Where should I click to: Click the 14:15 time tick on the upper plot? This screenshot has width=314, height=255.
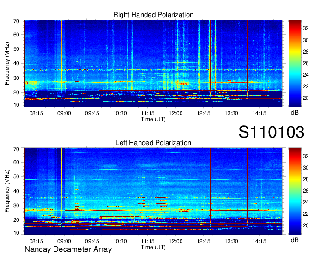(259, 113)
